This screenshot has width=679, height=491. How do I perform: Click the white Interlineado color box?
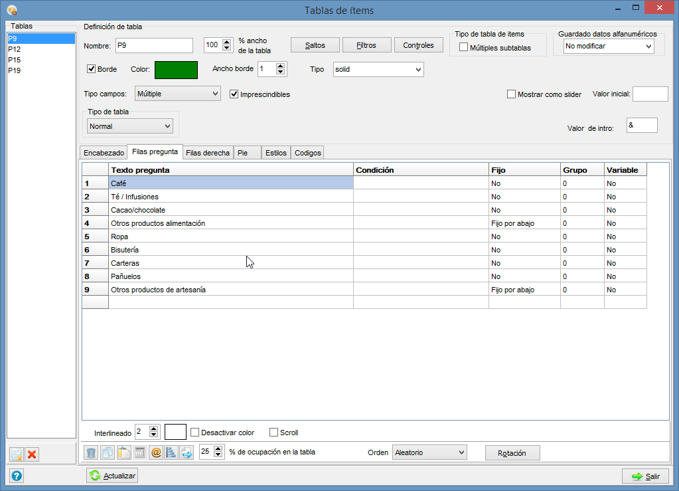175,432
